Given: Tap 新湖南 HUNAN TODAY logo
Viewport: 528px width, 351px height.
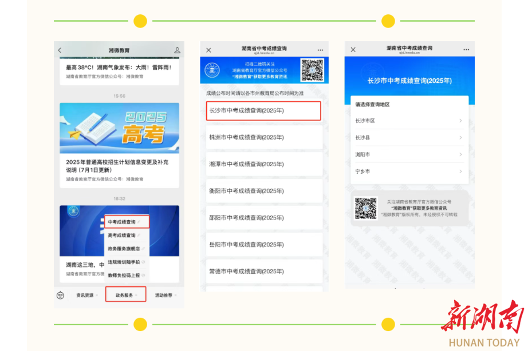Looking at the screenshot, I should click(483, 324).
